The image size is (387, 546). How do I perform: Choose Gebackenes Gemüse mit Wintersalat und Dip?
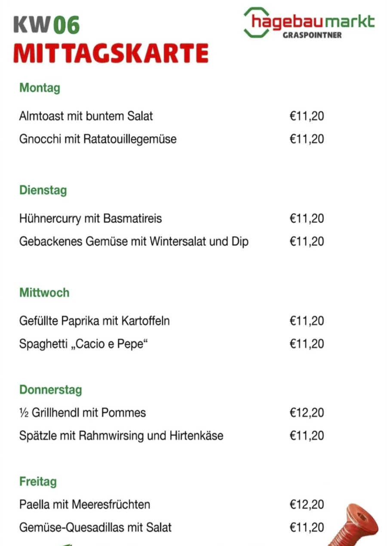(x=134, y=242)
